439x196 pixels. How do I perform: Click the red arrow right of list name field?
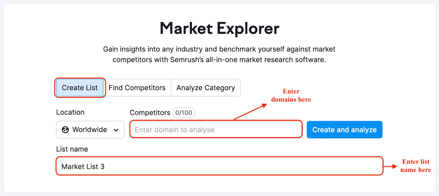point(390,166)
